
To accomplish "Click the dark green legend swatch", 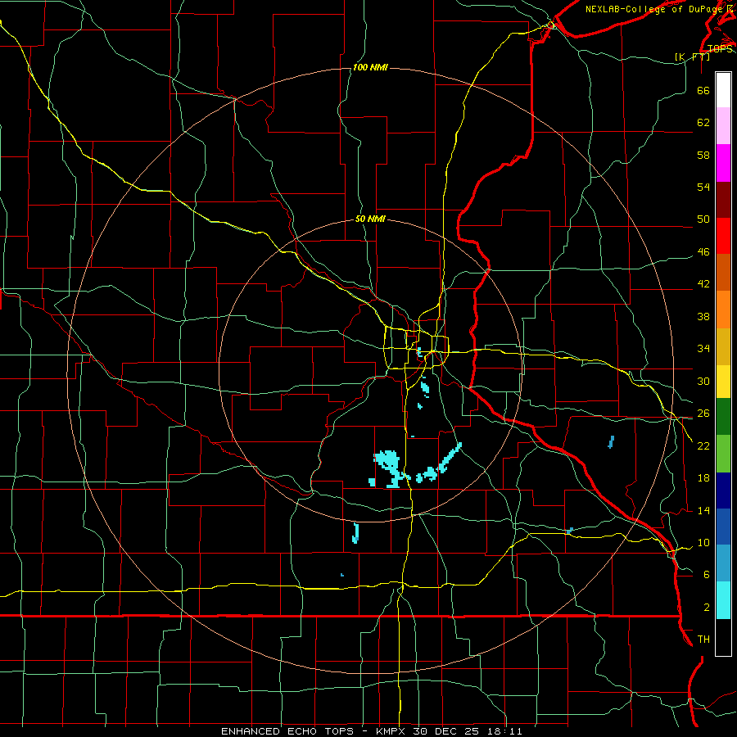I will 723,417.
